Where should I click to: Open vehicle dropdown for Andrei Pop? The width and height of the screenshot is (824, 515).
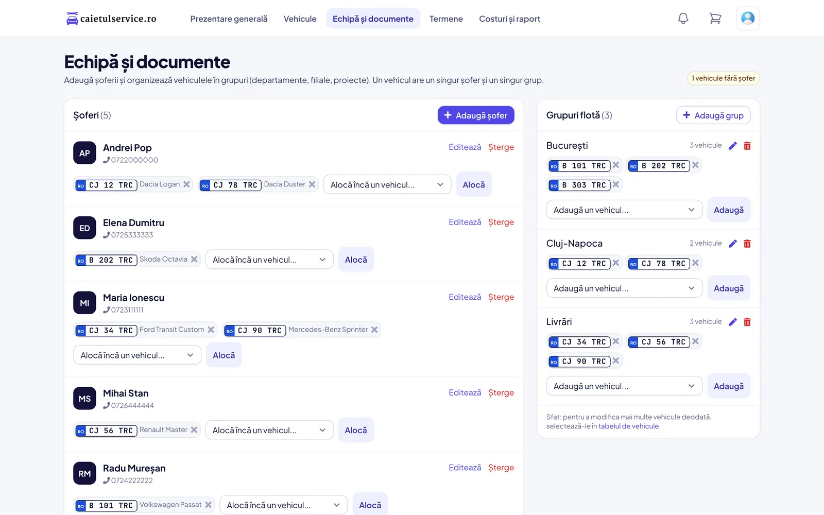point(387,185)
